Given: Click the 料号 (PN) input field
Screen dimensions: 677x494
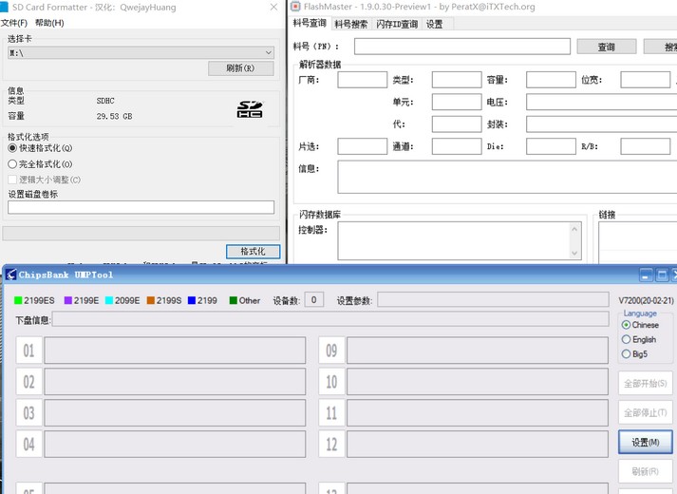Looking at the screenshot, I should 462,47.
